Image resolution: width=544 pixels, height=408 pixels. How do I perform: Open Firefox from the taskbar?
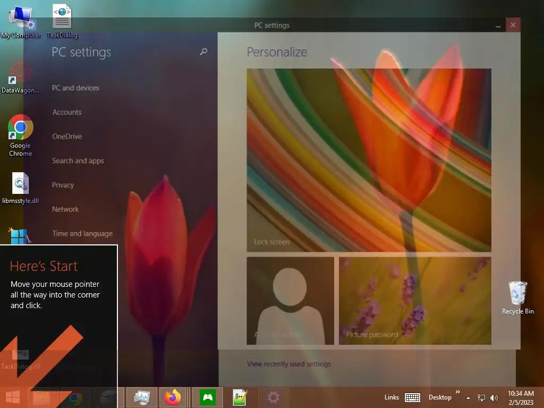click(x=173, y=397)
